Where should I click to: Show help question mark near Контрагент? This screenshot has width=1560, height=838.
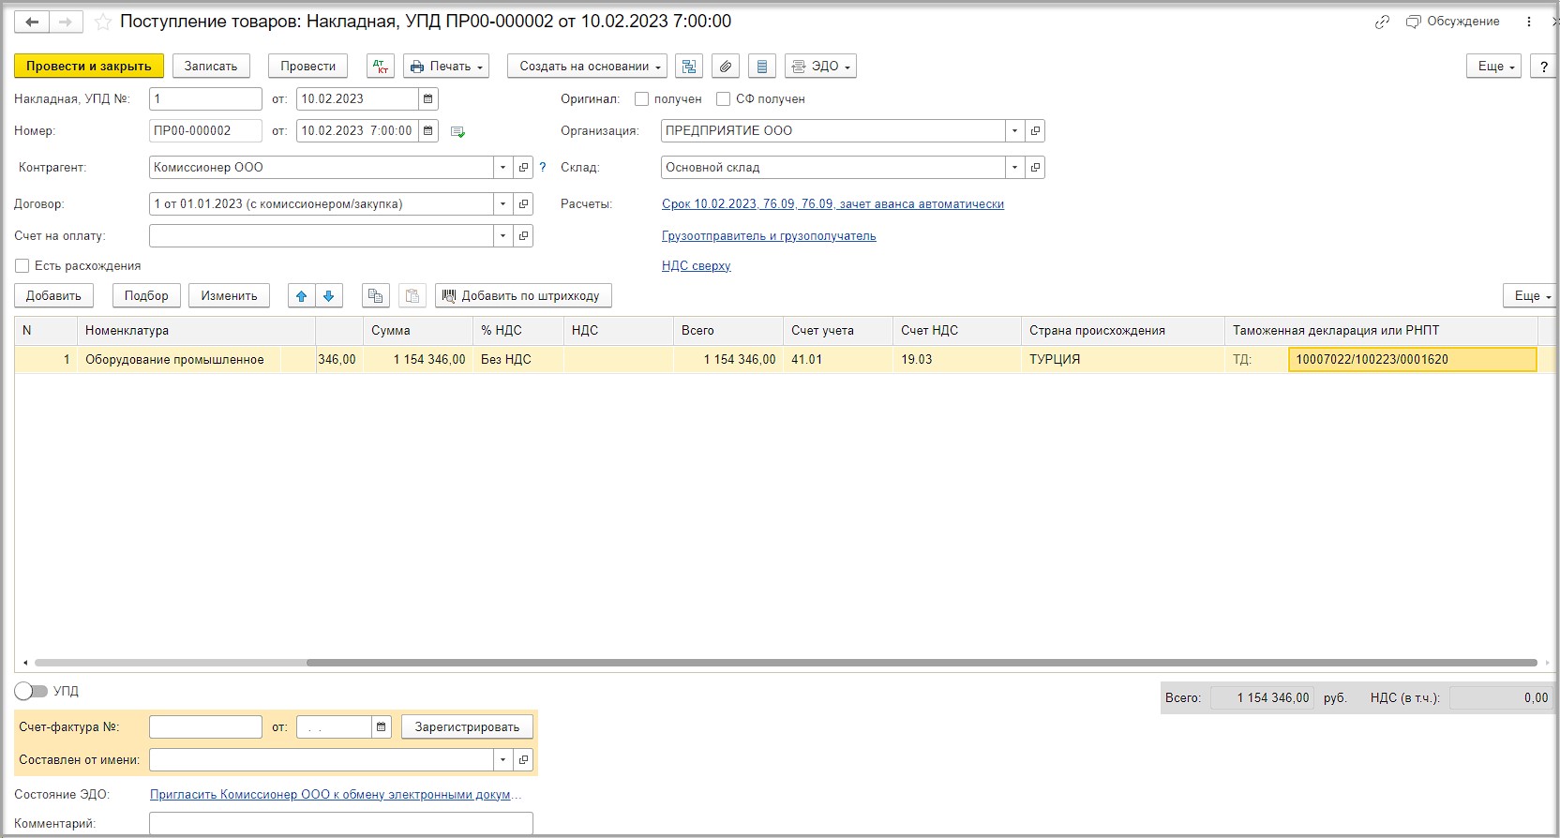click(x=543, y=167)
